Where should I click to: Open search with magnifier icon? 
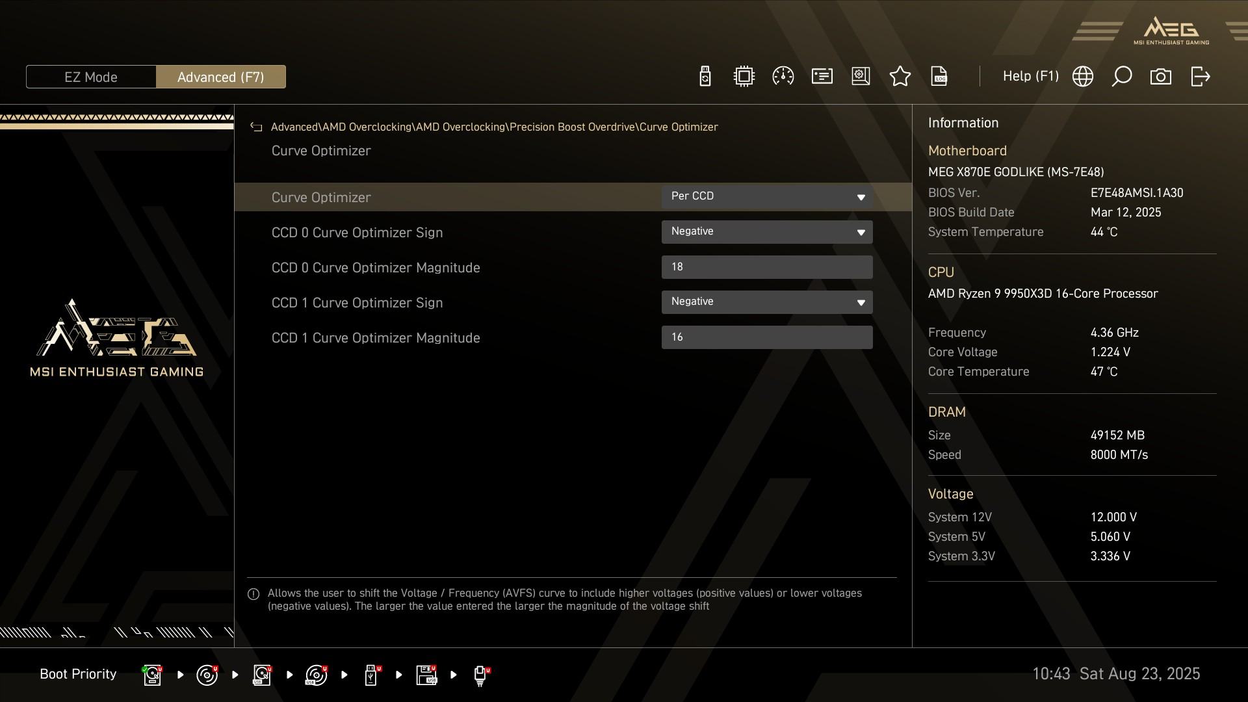[1121, 77]
